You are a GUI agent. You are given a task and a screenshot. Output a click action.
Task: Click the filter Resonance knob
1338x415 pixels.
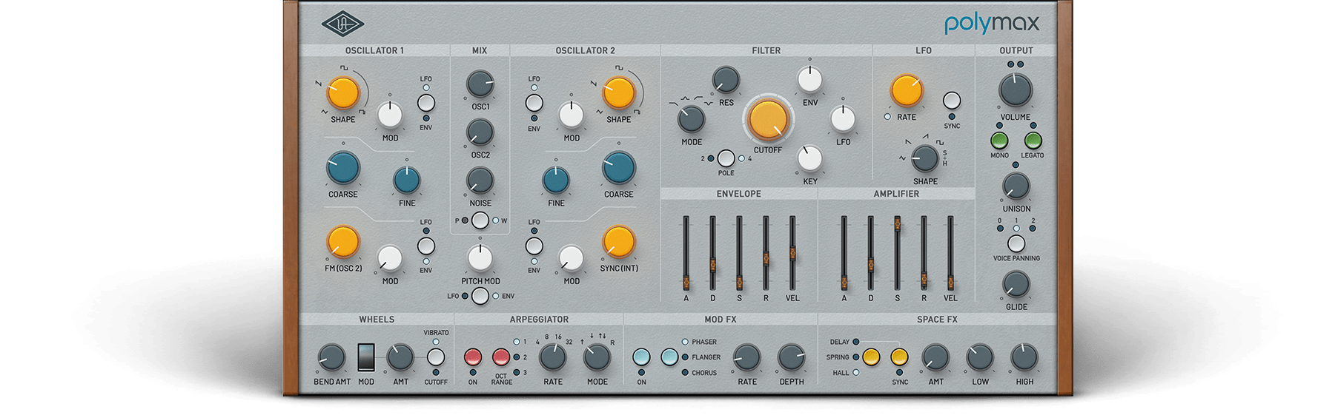pyautogui.click(x=726, y=80)
